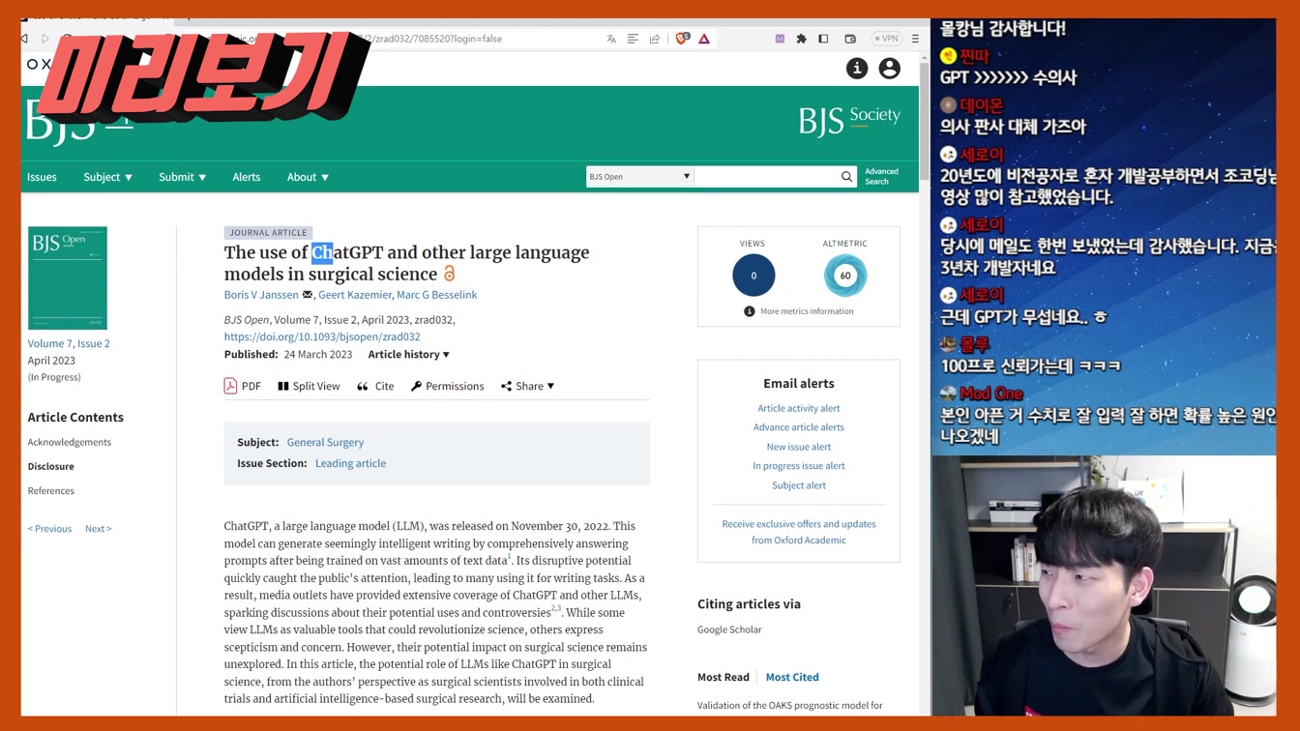
Task: Open author Geert Kazemier link
Action: pyautogui.click(x=354, y=295)
